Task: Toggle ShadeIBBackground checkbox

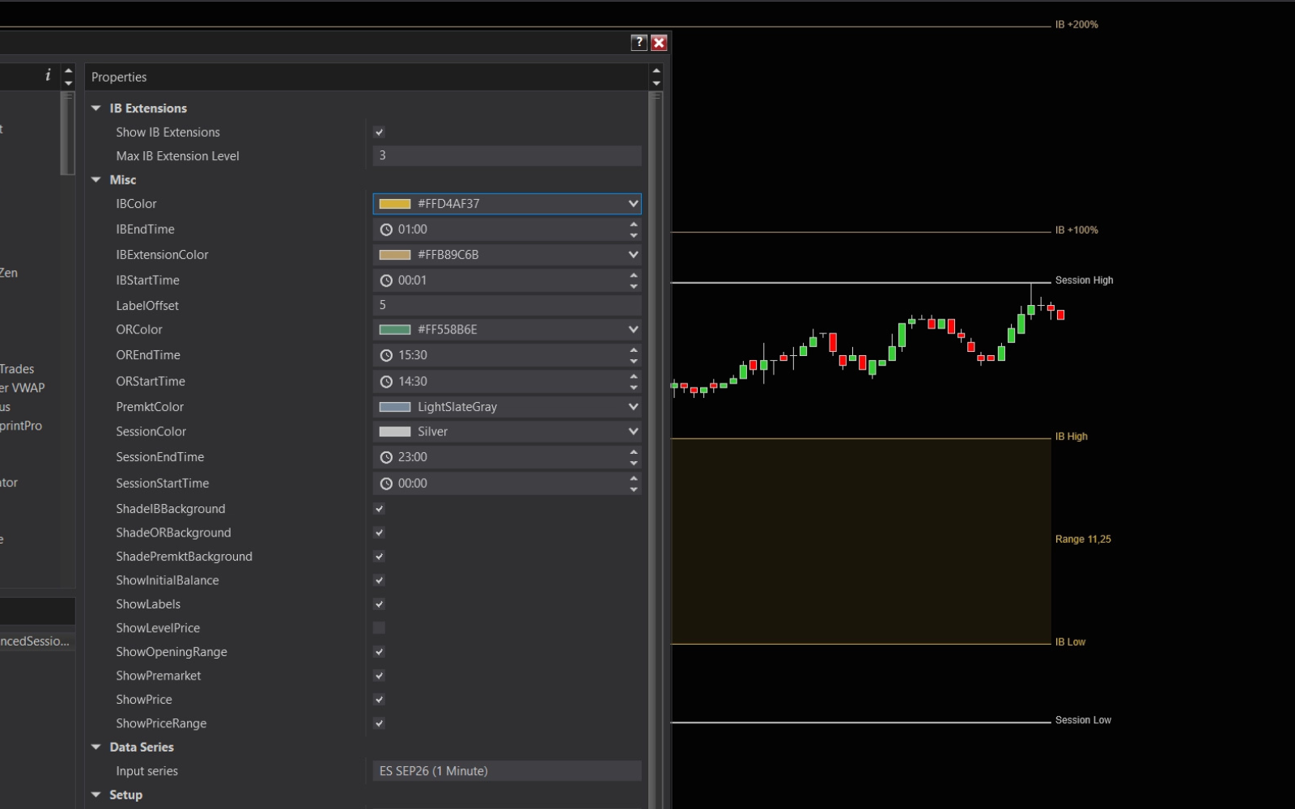Action: click(379, 509)
